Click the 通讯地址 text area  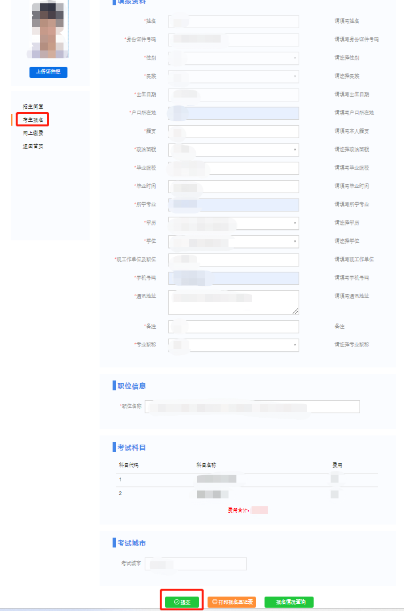(x=233, y=303)
